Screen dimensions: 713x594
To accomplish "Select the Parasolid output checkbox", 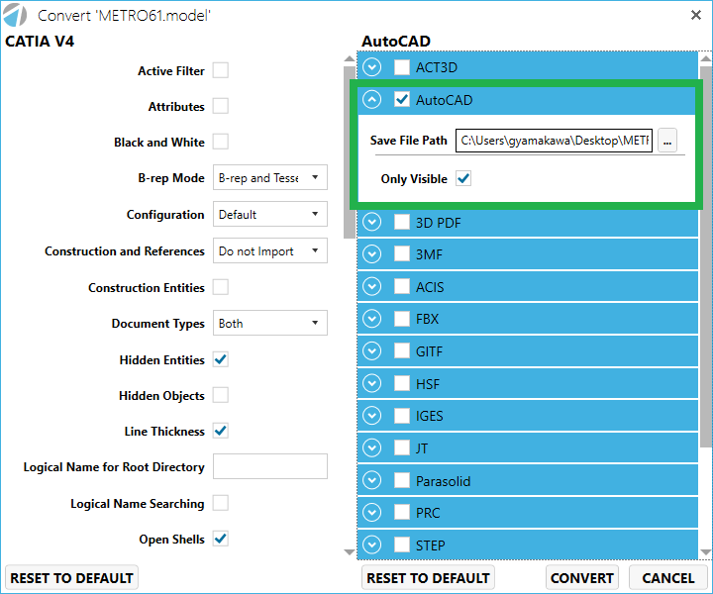I will click(x=402, y=480).
